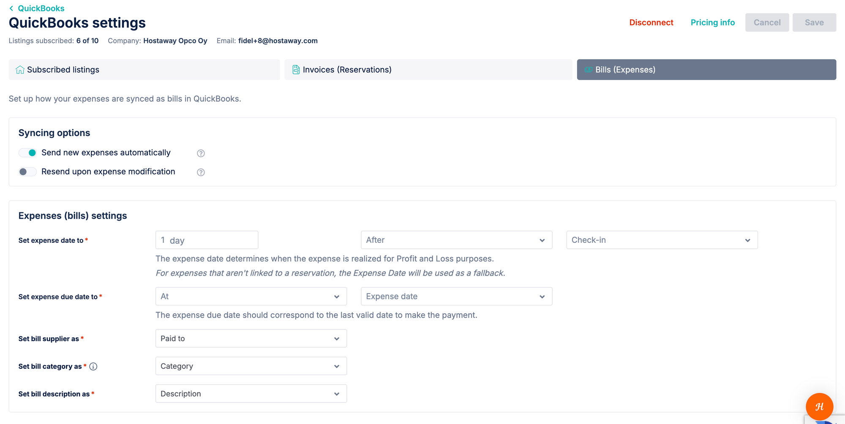Click the Disconnect link

[x=651, y=22]
